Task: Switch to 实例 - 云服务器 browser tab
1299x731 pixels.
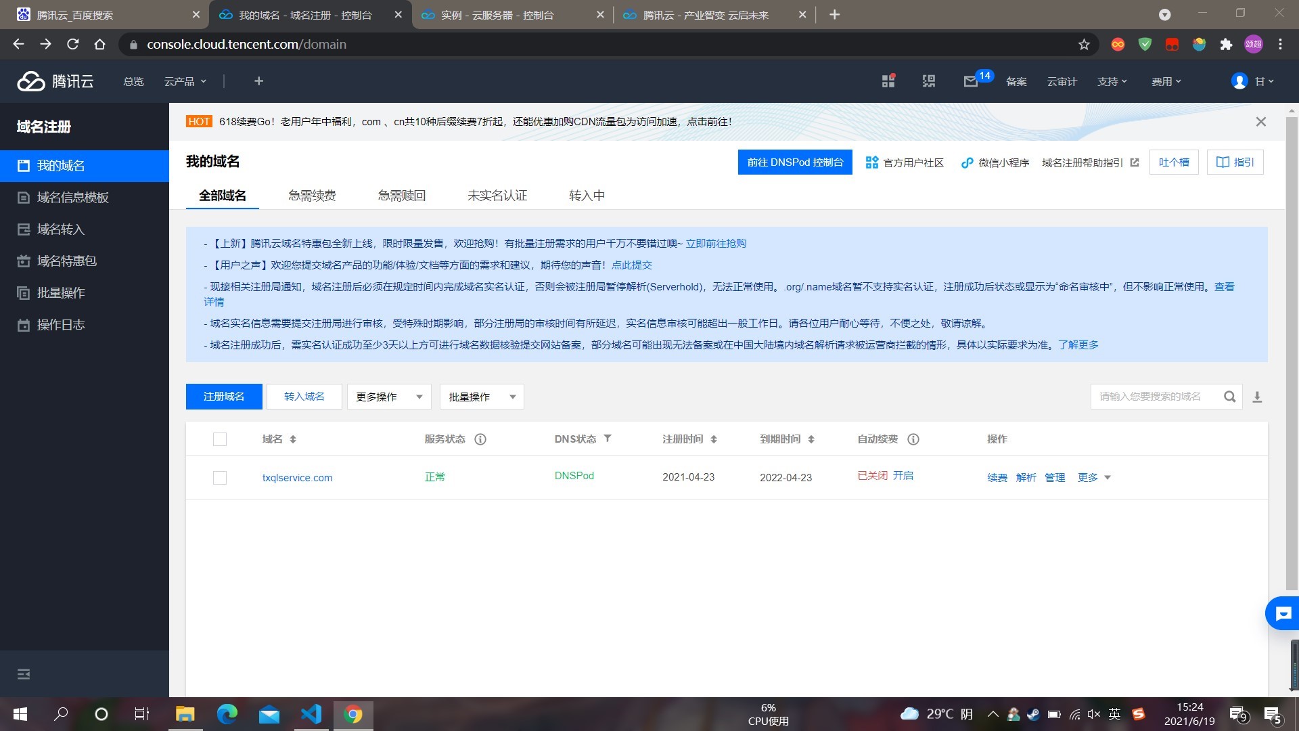Action: click(512, 15)
